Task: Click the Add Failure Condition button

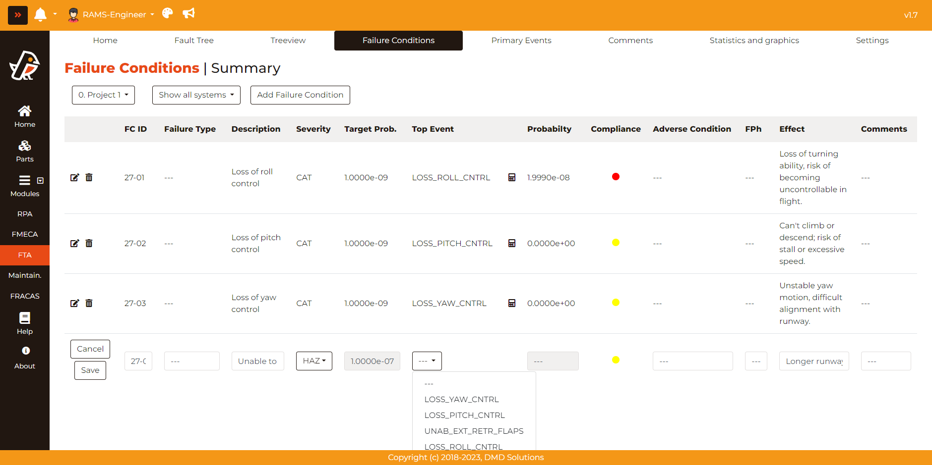Action: 300,95
